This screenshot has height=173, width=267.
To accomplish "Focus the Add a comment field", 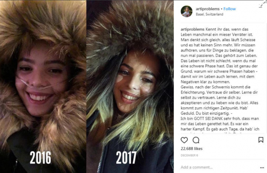I will pyautogui.click(x=219, y=167).
